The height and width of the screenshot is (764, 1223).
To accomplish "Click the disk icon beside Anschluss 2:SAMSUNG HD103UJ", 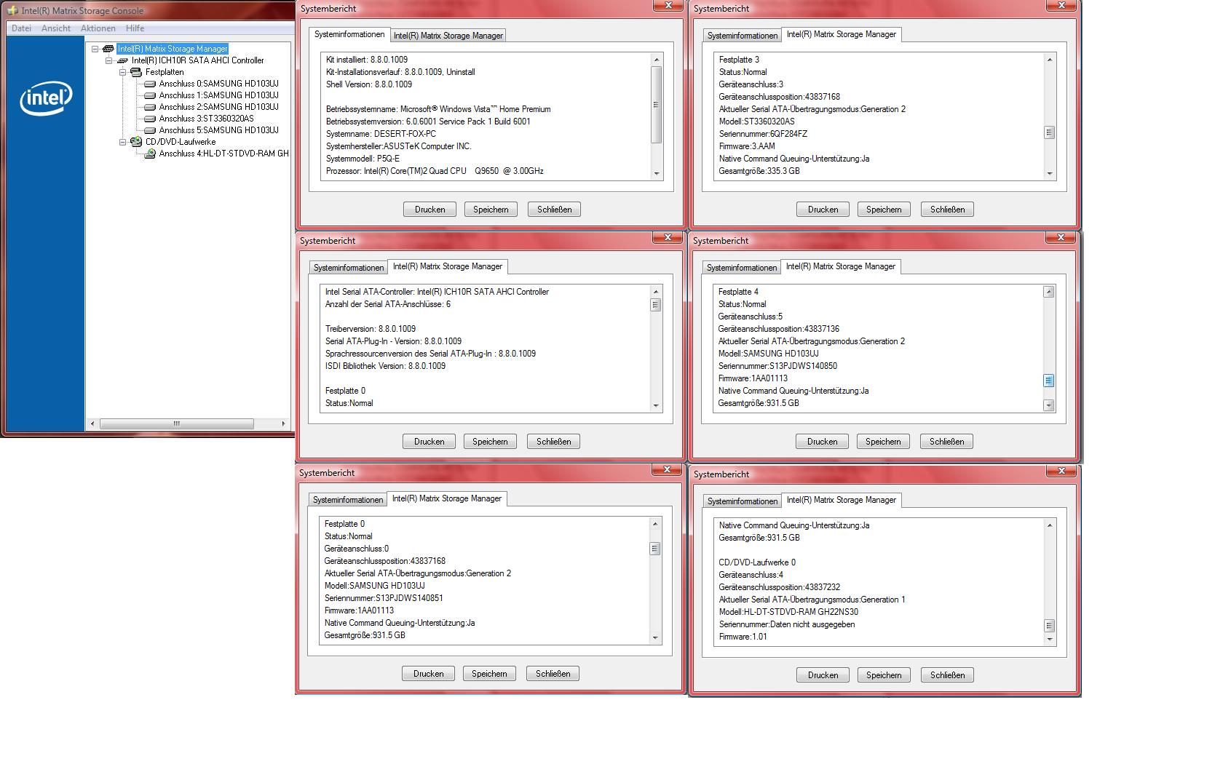I will click(x=150, y=107).
